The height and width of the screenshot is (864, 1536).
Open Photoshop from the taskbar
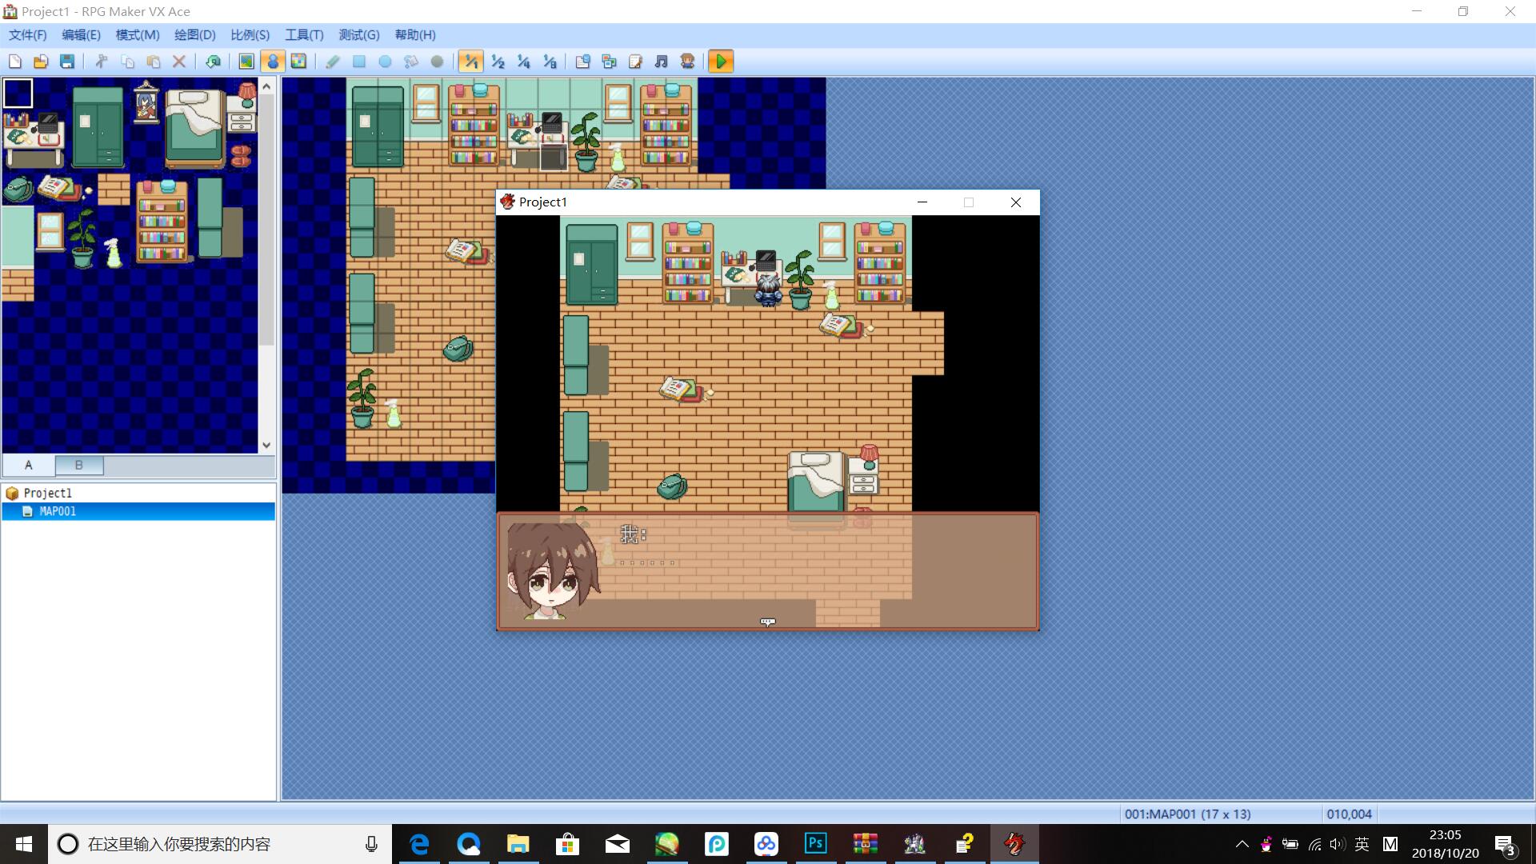(x=815, y=844)
